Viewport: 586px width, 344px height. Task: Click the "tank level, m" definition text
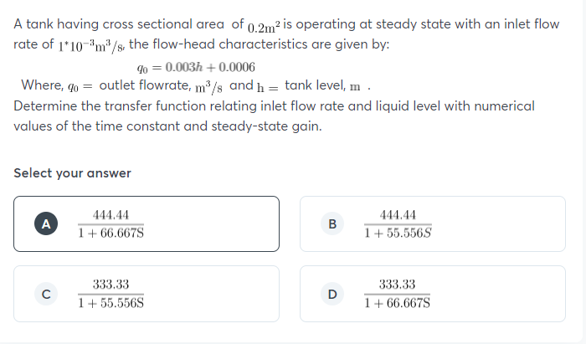tap(322, 85)
